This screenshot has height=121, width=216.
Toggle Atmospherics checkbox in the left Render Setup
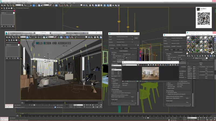(112, 80)
